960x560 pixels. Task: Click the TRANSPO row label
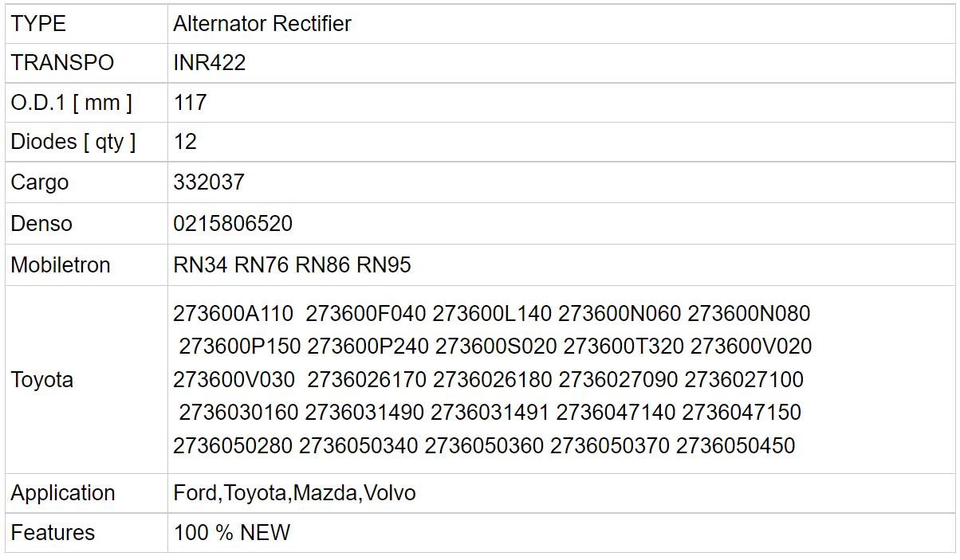[62, 63]
